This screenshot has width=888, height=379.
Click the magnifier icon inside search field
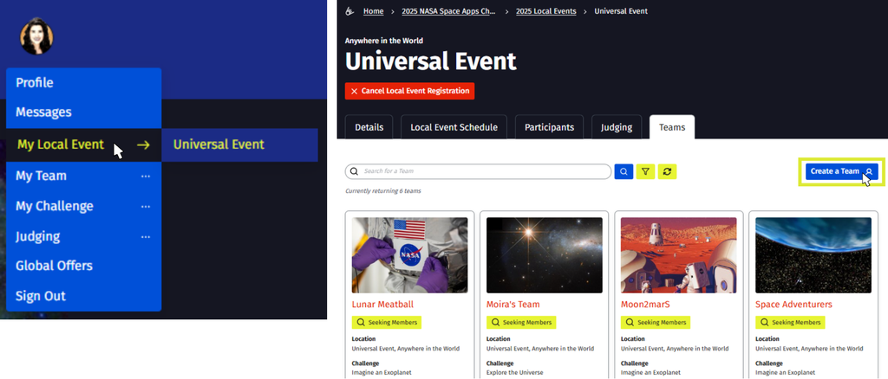(x=355, y=171)
